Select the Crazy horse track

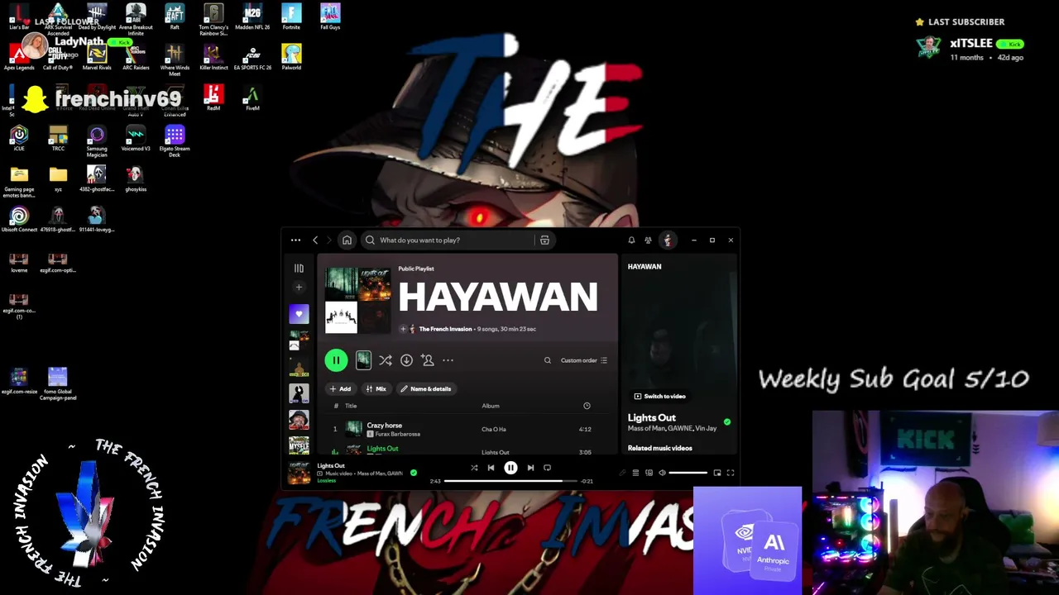pyautogui.click(x=384, y=426)
